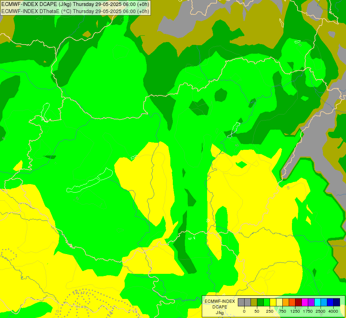Select the orange legend swatch after 750
This screenshot has height=318, width=346.
point(286,302)
